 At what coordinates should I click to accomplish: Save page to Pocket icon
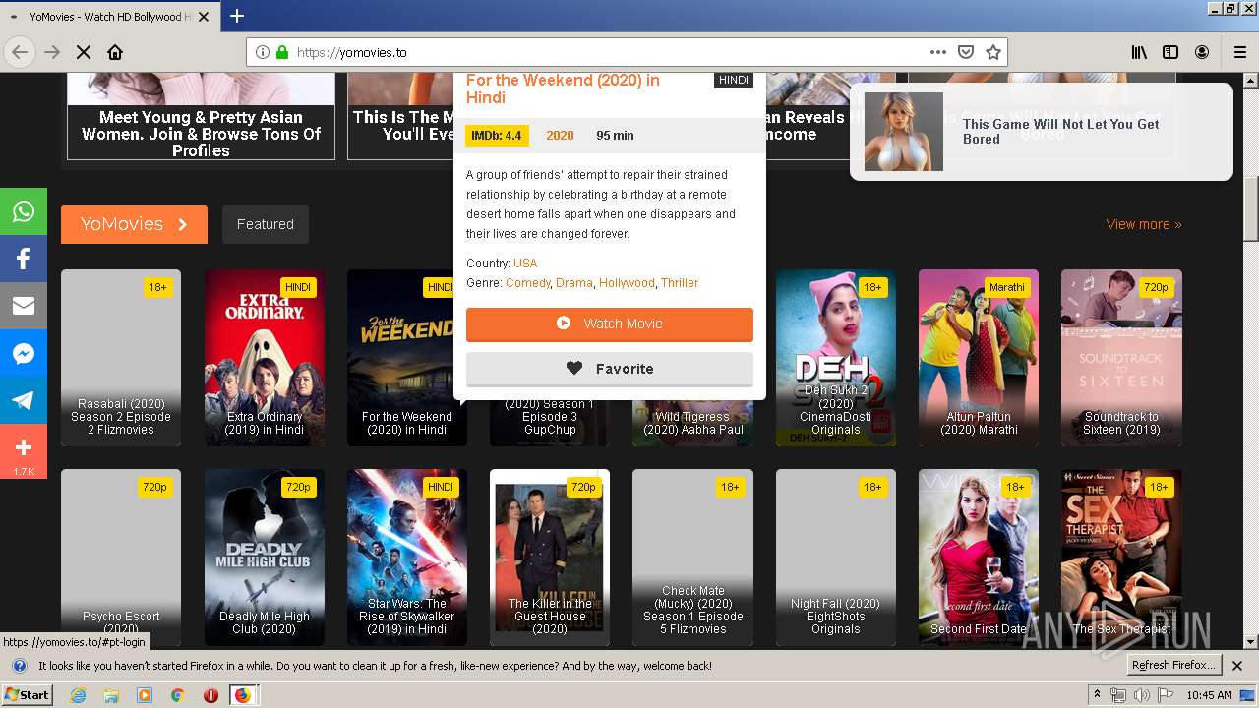point(966,52)
